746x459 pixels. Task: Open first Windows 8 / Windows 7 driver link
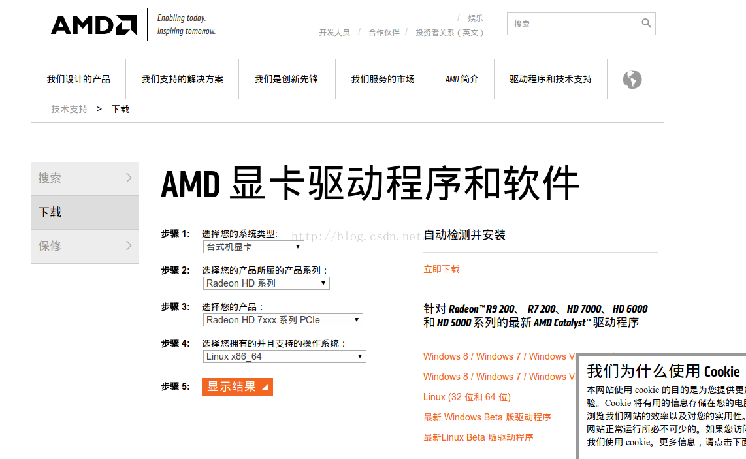coord(500,356)
